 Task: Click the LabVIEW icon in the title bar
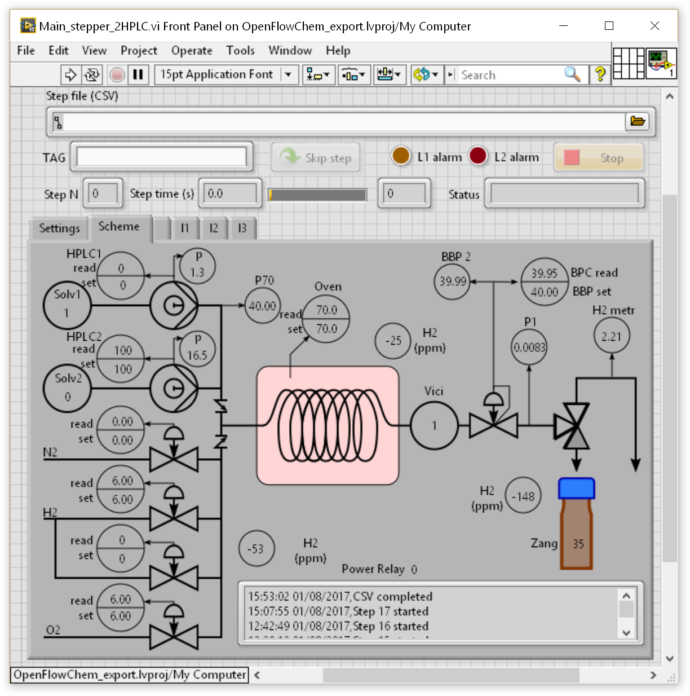click(28, 25)
